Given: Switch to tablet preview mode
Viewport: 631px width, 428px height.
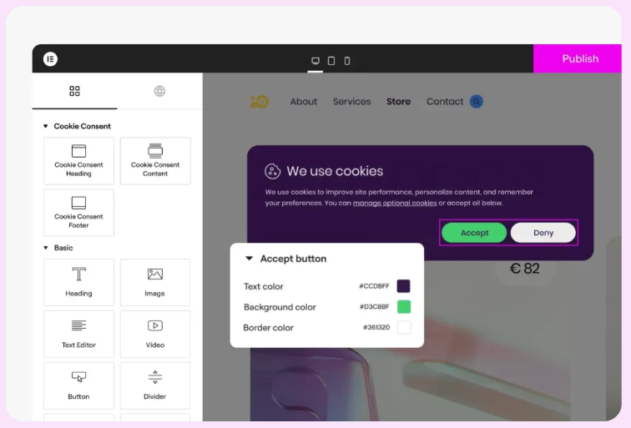Looking at the screenshot, I should click(331, 61).
